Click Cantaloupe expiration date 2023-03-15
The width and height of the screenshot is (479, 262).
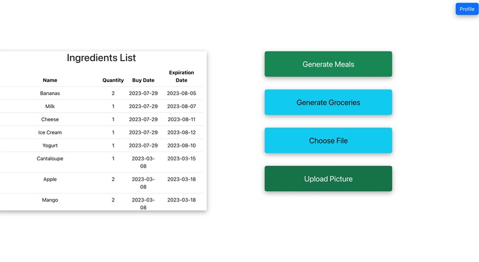tap(181, 159)
